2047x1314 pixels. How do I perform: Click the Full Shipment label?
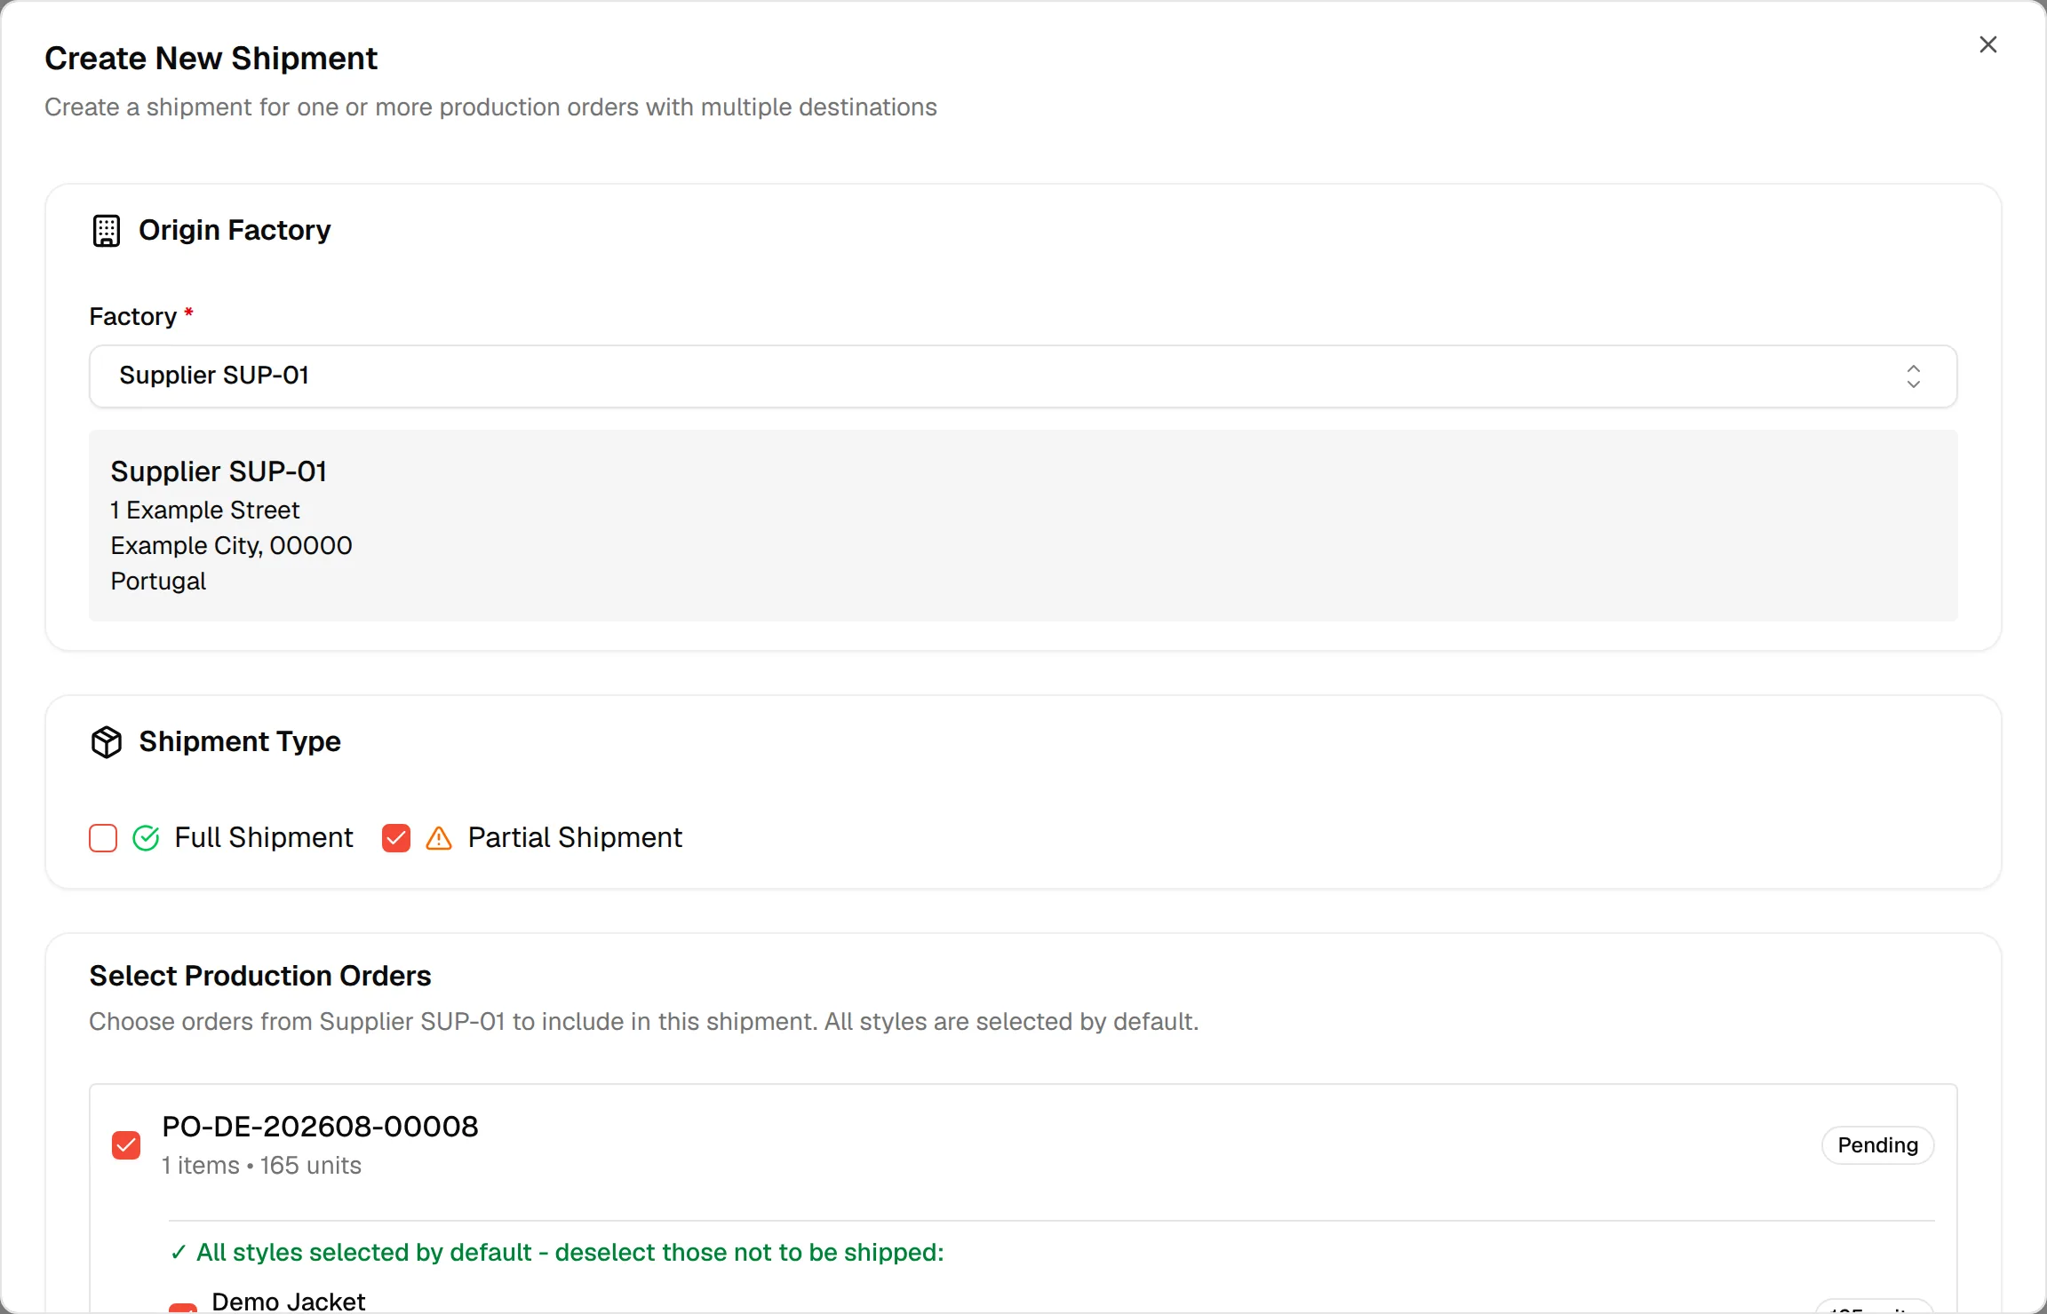tap(264, 838)
